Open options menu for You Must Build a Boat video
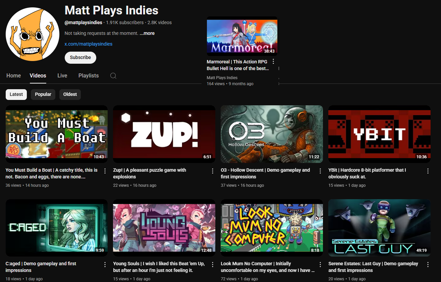This screenshot has width=441, height=282. coord(105,171)
